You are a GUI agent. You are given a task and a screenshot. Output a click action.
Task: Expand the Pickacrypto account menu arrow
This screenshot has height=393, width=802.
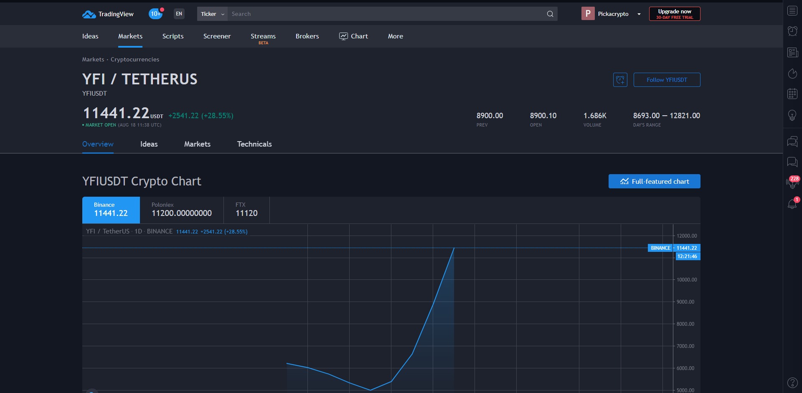639,14
